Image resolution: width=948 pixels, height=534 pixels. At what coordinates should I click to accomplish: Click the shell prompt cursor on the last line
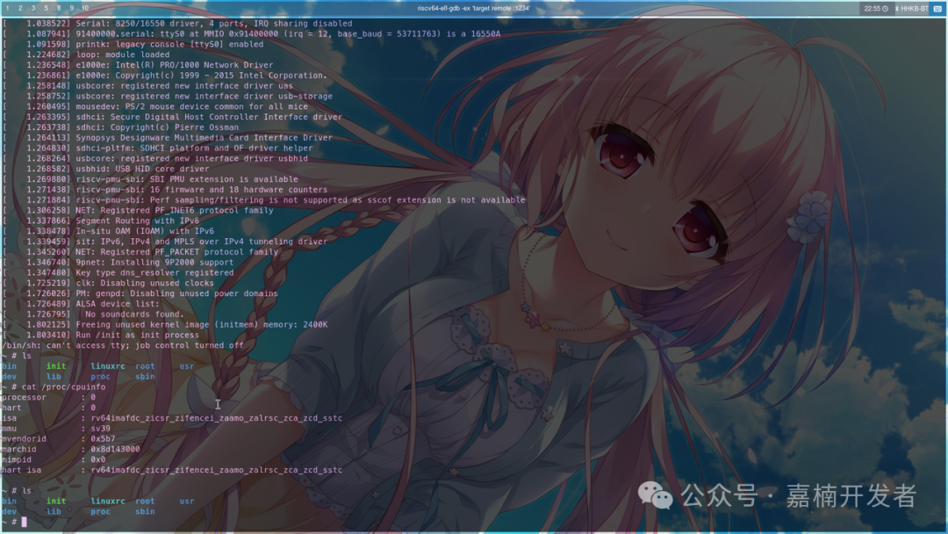(x=25, y=522)
